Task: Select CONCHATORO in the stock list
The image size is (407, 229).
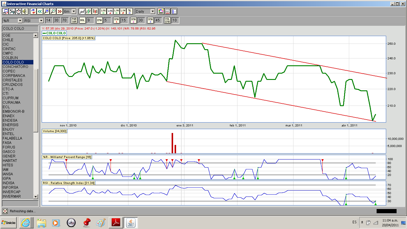Action: pos(15,67)
